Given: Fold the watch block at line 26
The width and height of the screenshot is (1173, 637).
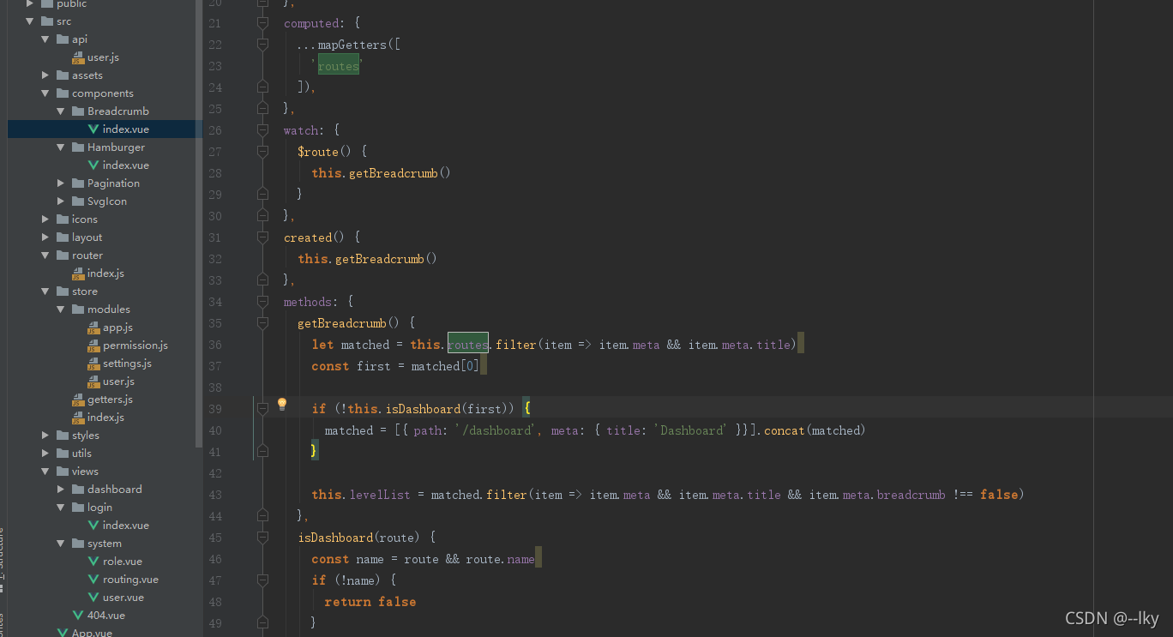Looking at the screenshot, I should coord(263,130).
